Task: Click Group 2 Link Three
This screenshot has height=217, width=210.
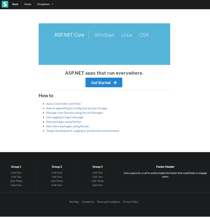Action: 57,181
